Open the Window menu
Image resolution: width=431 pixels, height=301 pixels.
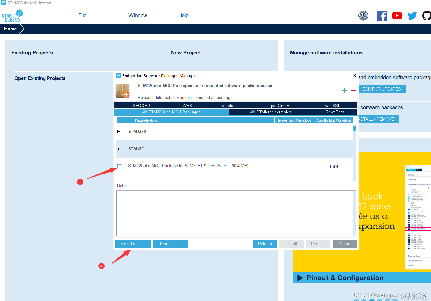tap(138, 15)
